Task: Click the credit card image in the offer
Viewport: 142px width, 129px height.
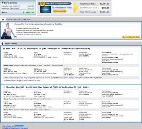Action: pyautogui.click(x=45, y=9)
